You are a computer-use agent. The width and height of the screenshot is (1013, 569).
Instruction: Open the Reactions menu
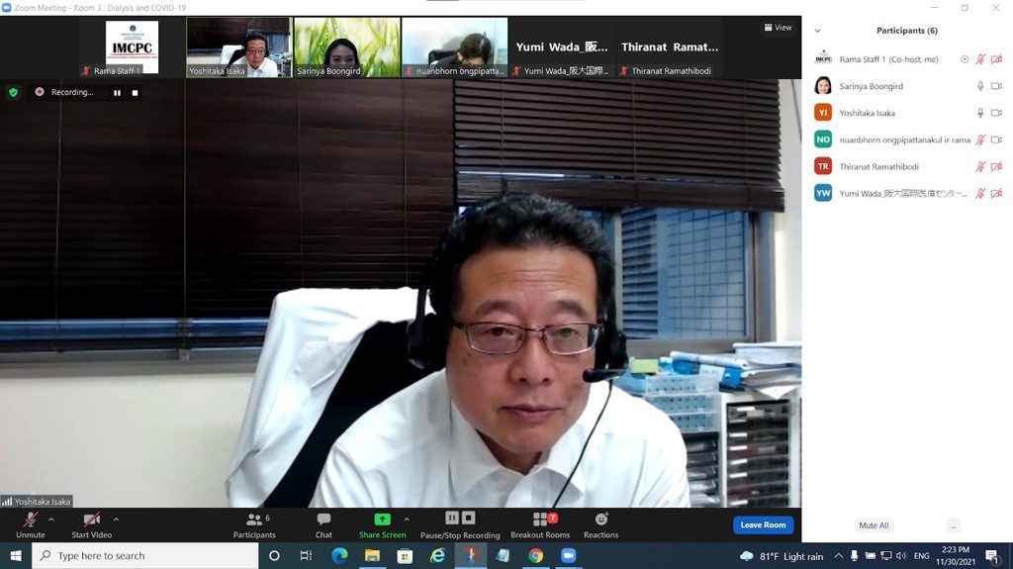600,525
